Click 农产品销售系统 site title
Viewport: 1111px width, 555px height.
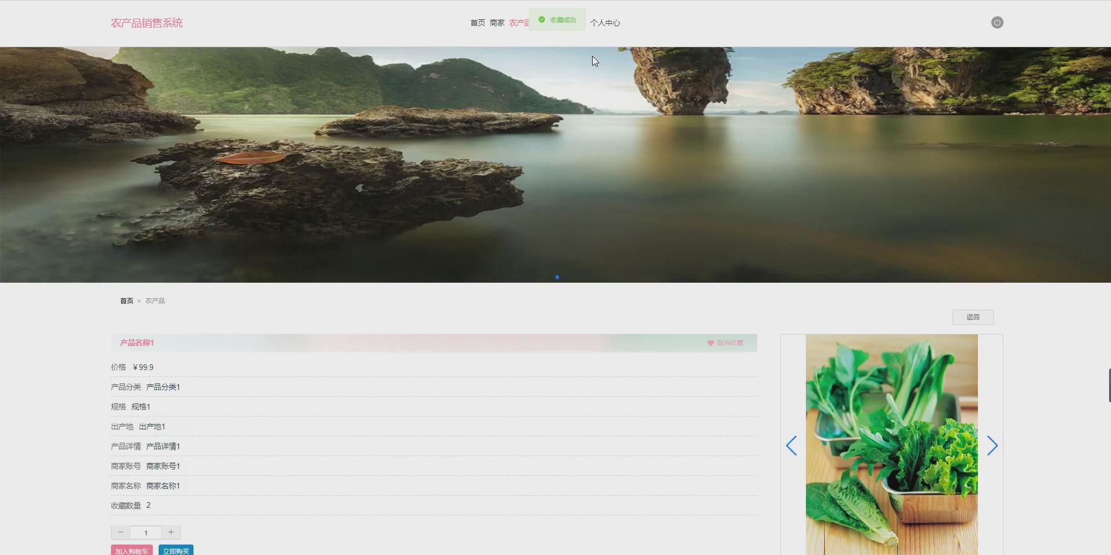pyautogui.click(x=146, y=23)
